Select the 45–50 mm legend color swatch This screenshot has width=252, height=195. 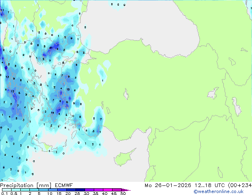tap(117, 190)
